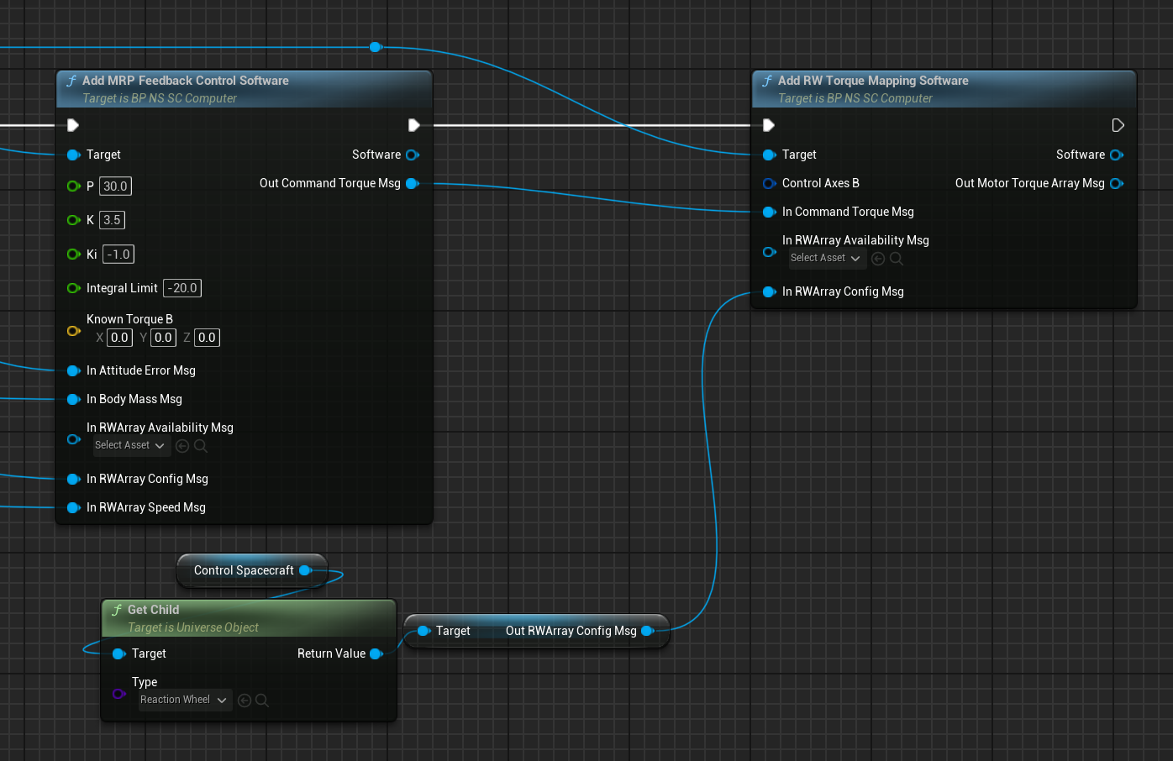The height and width of the screenshot is (761, 1173).
Task: Click the search icon in MRP RWArray Availability
Action: click(x=201, y=446)
